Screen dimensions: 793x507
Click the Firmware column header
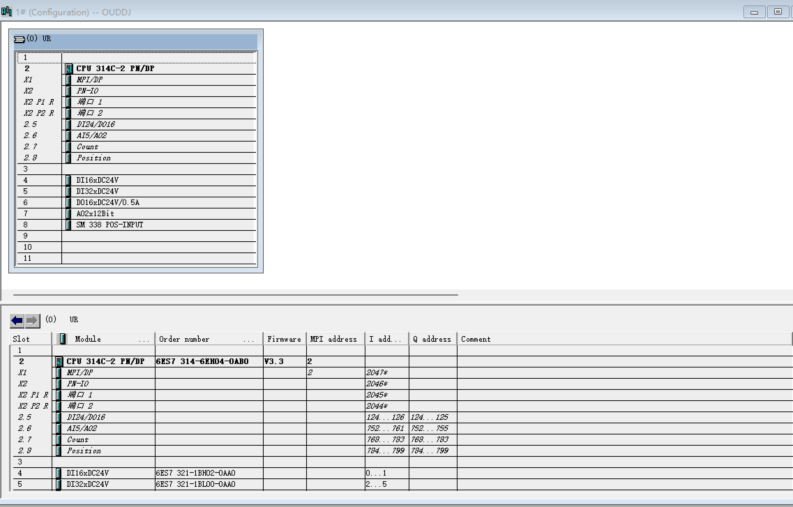click(x=284, y=339)
